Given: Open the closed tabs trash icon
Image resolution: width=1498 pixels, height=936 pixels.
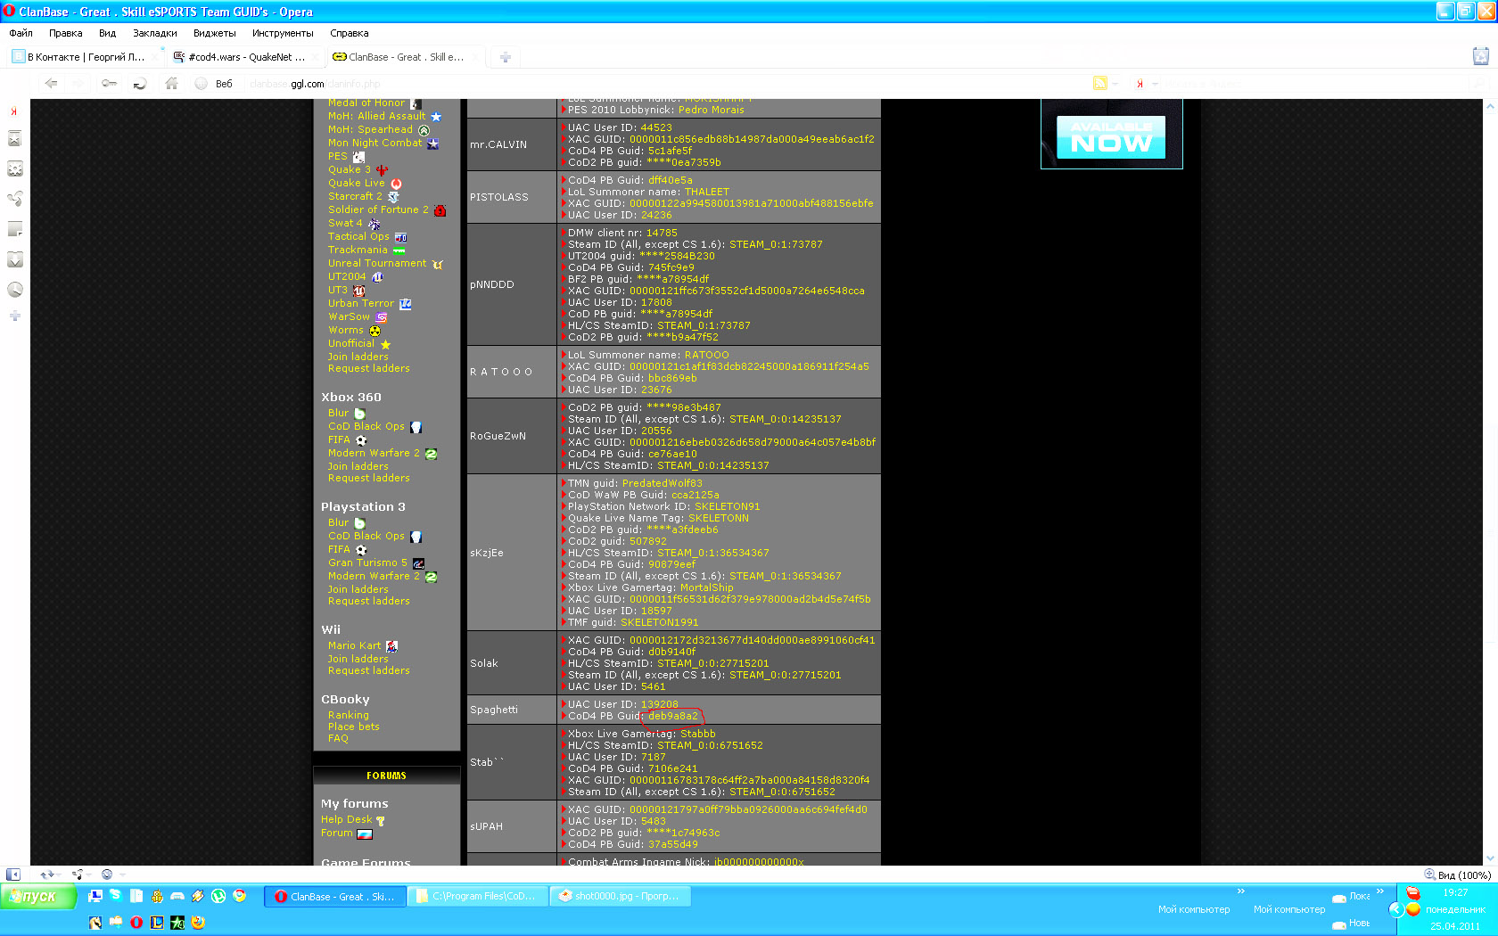Looking at the screenshot, I should click(1481, 56).
